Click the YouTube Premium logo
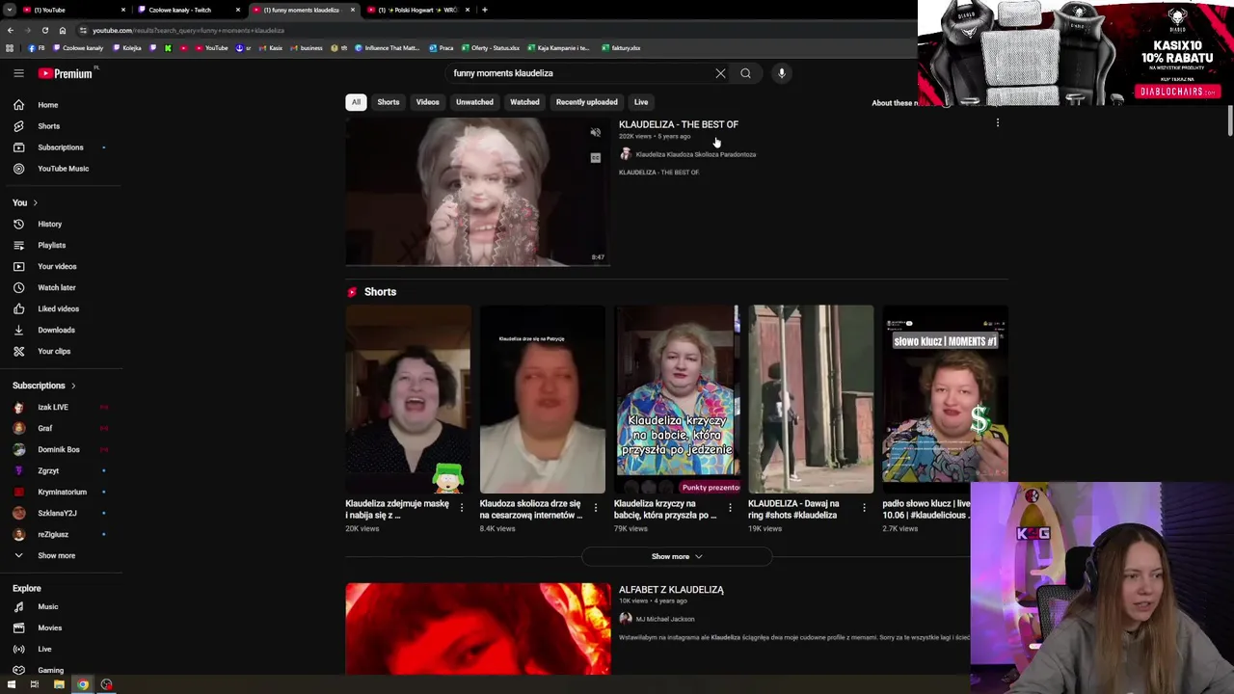 pos(66,73)
